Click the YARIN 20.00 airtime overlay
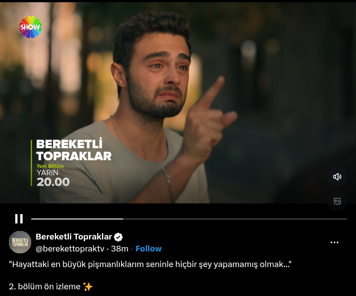 (53, 178)
